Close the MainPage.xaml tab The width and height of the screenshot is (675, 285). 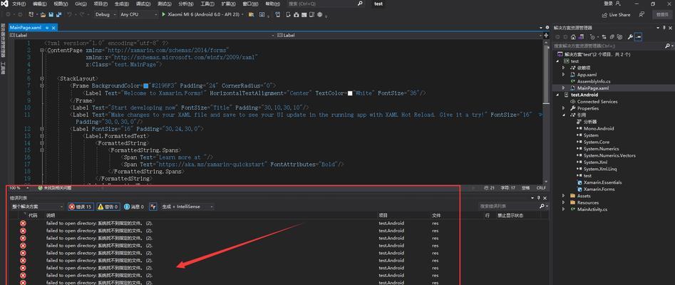click(53, 28)
